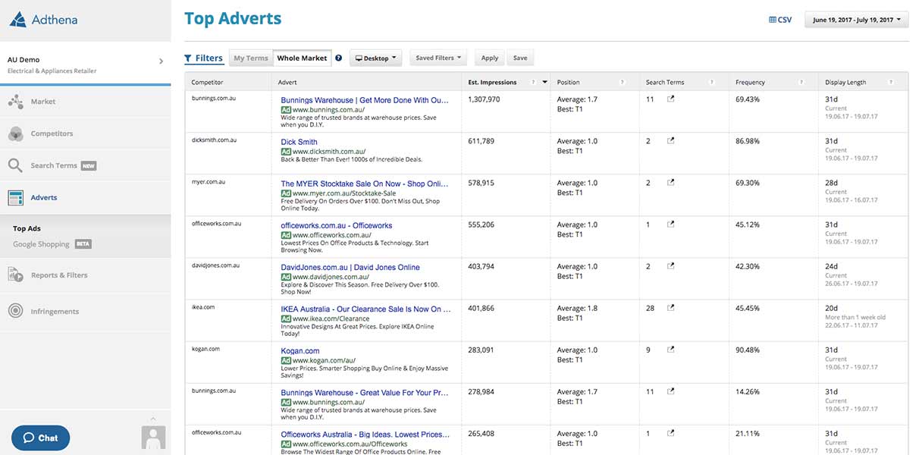Open search terms popup for DavidJones row

tap(670, 266)
